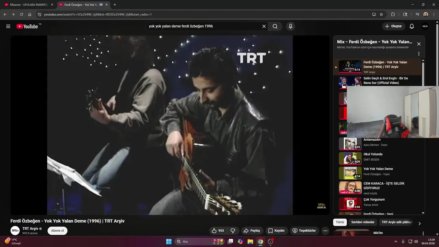Install app icon in address bar
Viewport: 439px width, 247px height.
(x=374, y=14)
